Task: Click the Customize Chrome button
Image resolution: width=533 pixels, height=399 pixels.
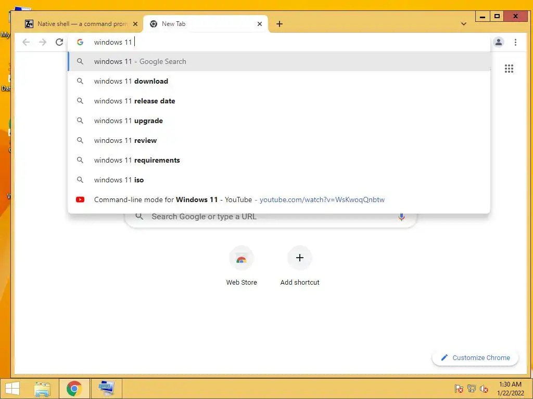Action: (x=475, y=357)
